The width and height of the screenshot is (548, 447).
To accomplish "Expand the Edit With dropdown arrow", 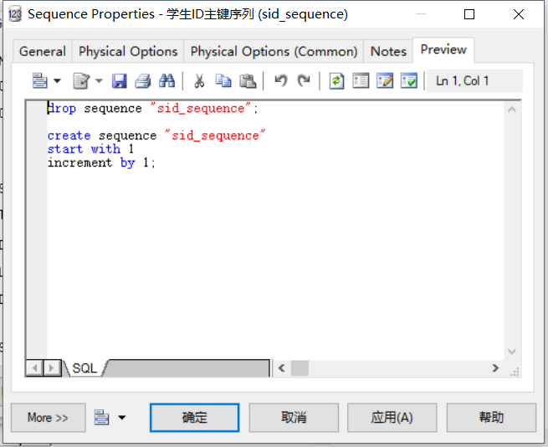I will 100,81.
